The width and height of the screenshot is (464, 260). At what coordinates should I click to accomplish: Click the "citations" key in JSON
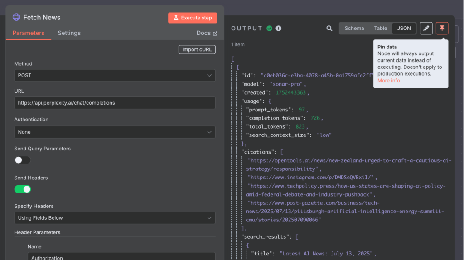pos(257,152)
